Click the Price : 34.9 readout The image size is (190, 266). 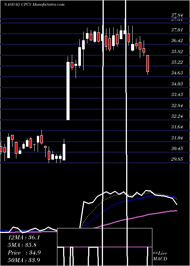tap(24, 253)
